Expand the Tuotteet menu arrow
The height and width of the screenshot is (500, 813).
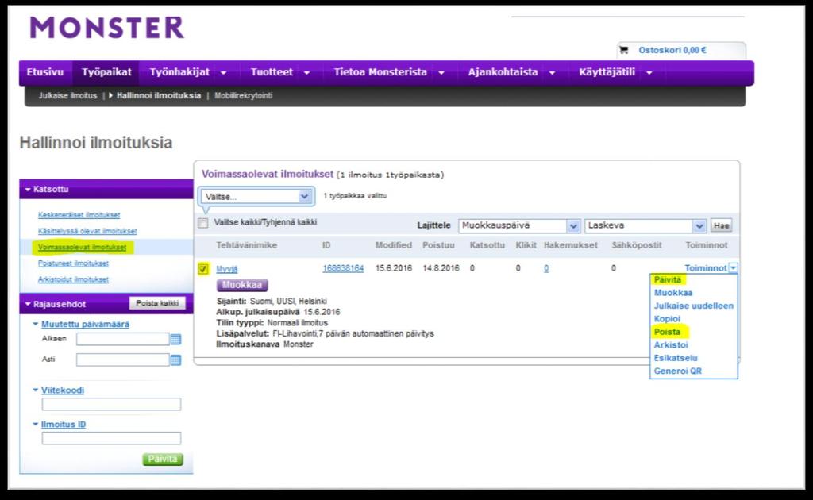(x=307, y=73)
